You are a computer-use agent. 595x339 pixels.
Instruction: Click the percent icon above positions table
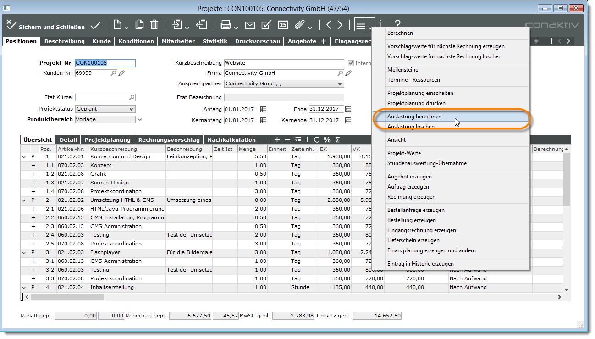point(327,140)
